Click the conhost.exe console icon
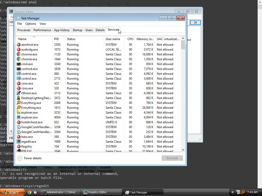Screen dimensions: 262x196 tap(18, 69)
